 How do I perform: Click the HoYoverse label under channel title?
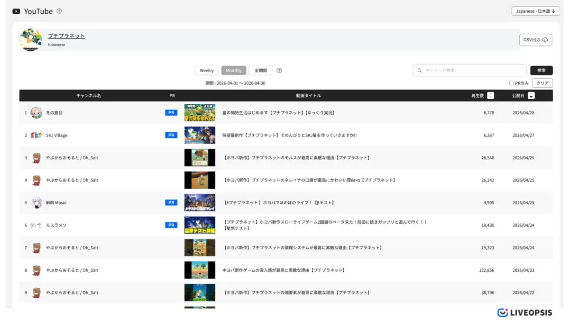click(56, 45)
